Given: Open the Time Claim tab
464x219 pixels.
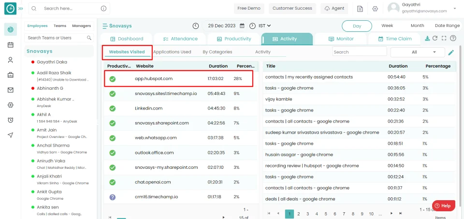Looking at the screenshot, I should pos(394,39).
